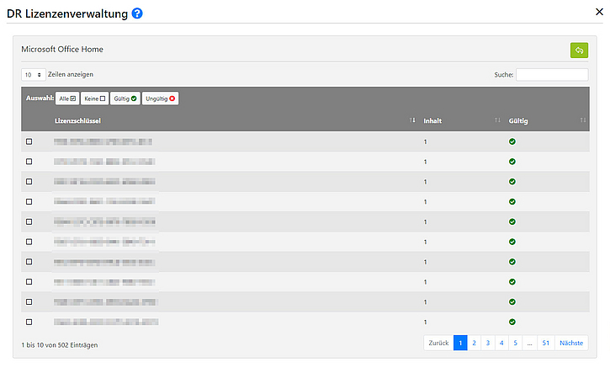The width and height of the screenshot is (610, 373).
Task: Open the blue help question mark icon
Action: pos(137,13)
